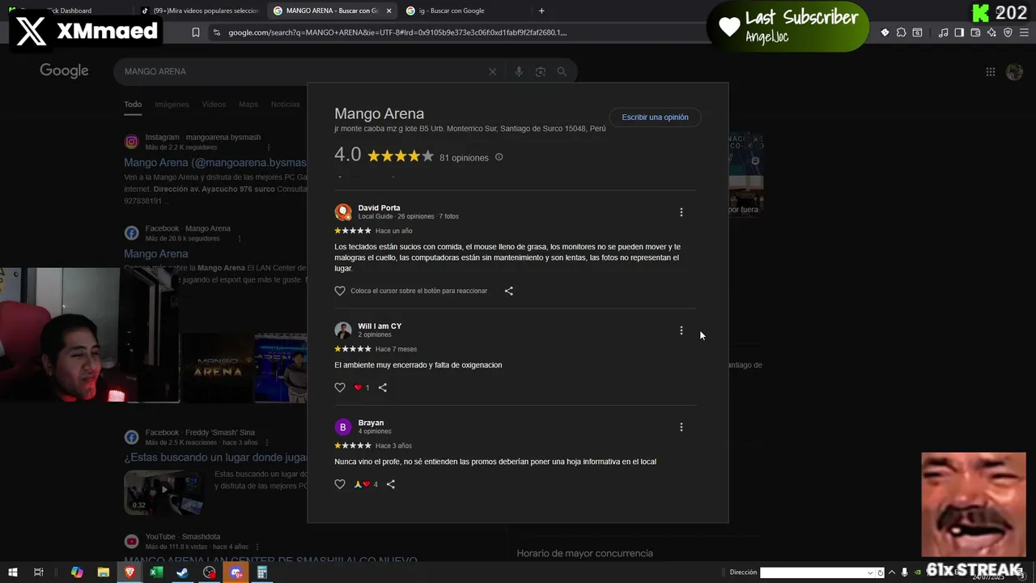Share David Porta's review
Viewport: 1036px width, 583px height.
pyautogui.click(x=509, y=291)
